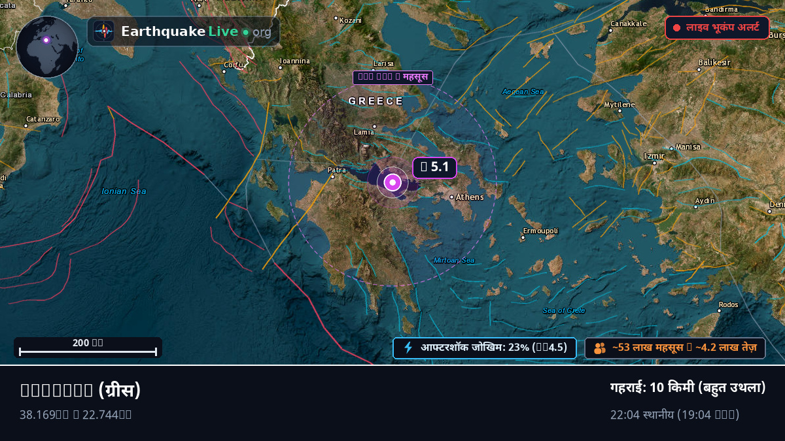Image resolution: width=785 pixels, height=441 pixels.
Task: Click the Canakkale city label
Action: coord(628,24)
